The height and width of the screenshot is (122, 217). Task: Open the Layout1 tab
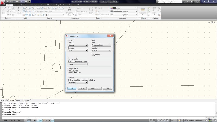pos(19,100)
